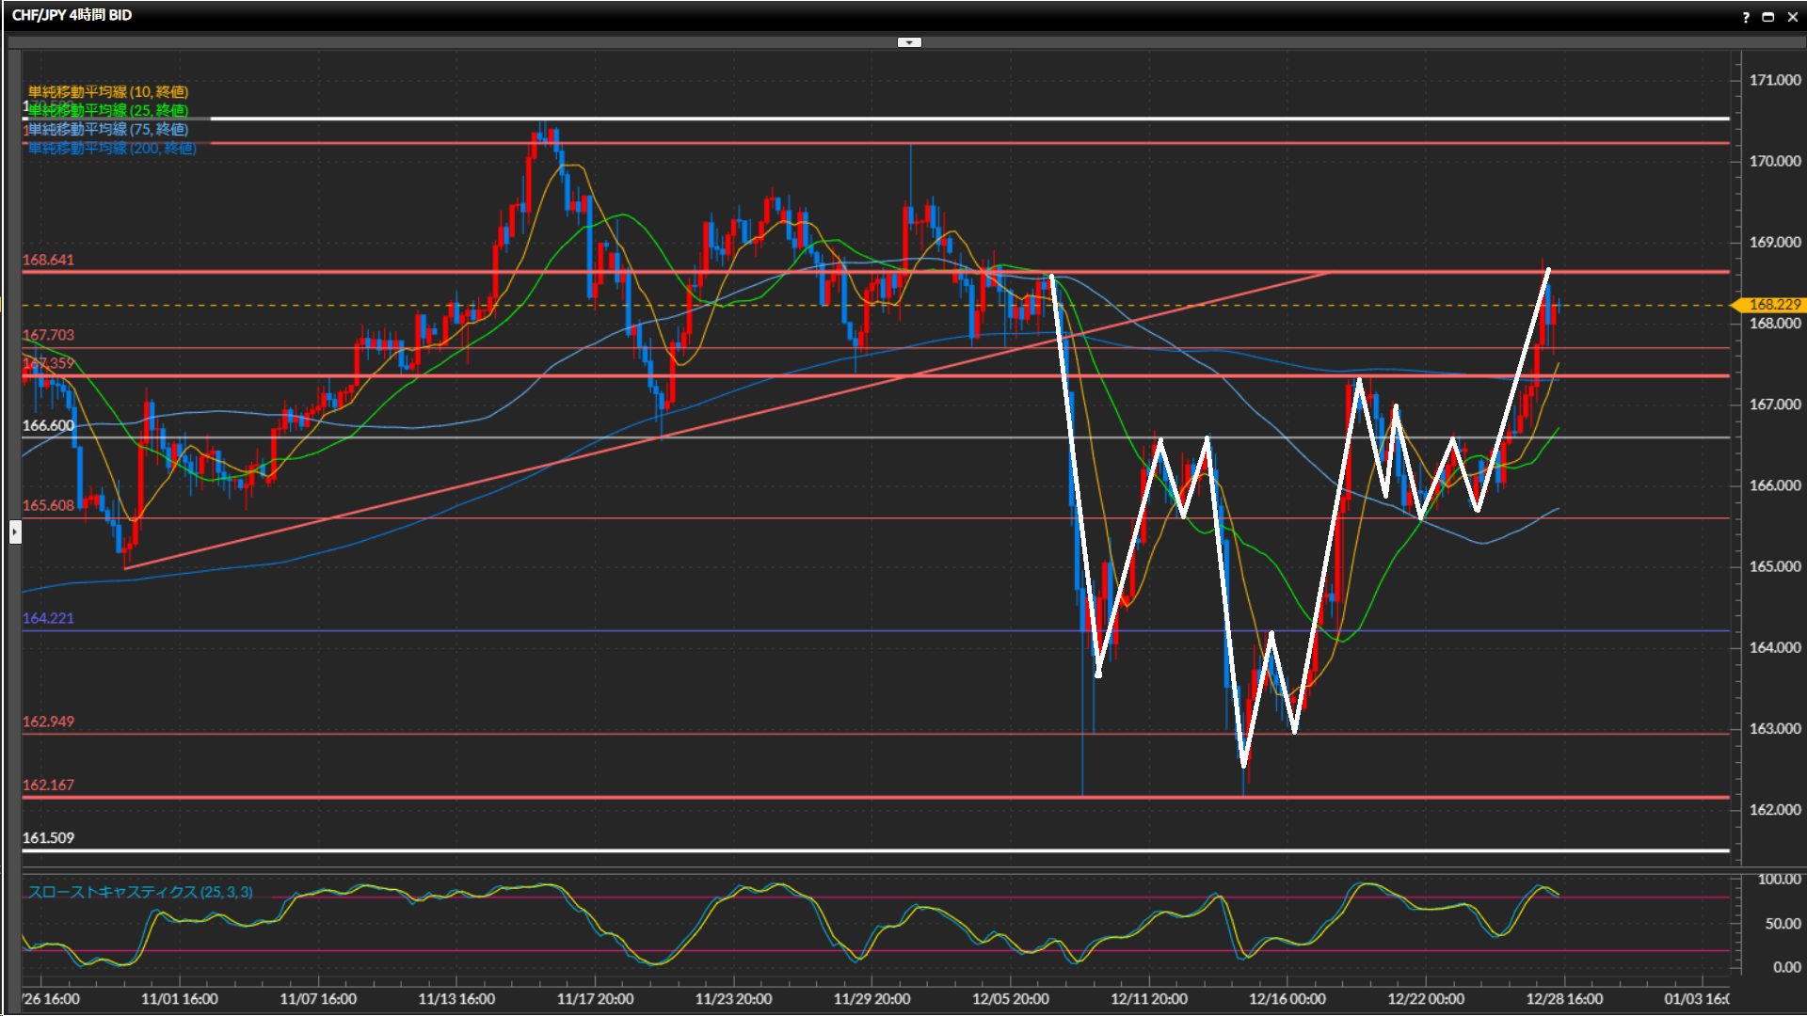The image size is (1807, 1016).
Task: Expand the left side panel arrow
Action: 14,532
